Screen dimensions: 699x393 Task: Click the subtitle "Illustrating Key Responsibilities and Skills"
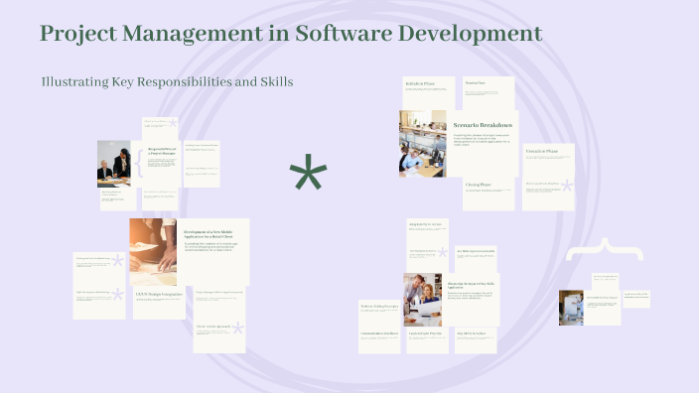[x=167, y=82]
